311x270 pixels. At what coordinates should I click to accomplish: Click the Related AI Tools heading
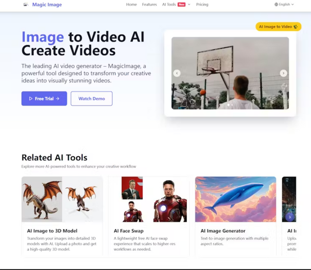pyautogui.click(x=54, y=158)
